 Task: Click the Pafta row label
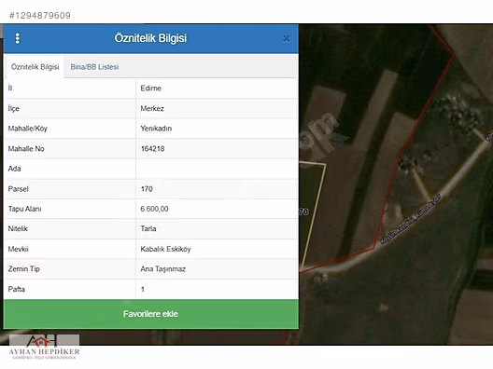point(17,289)
